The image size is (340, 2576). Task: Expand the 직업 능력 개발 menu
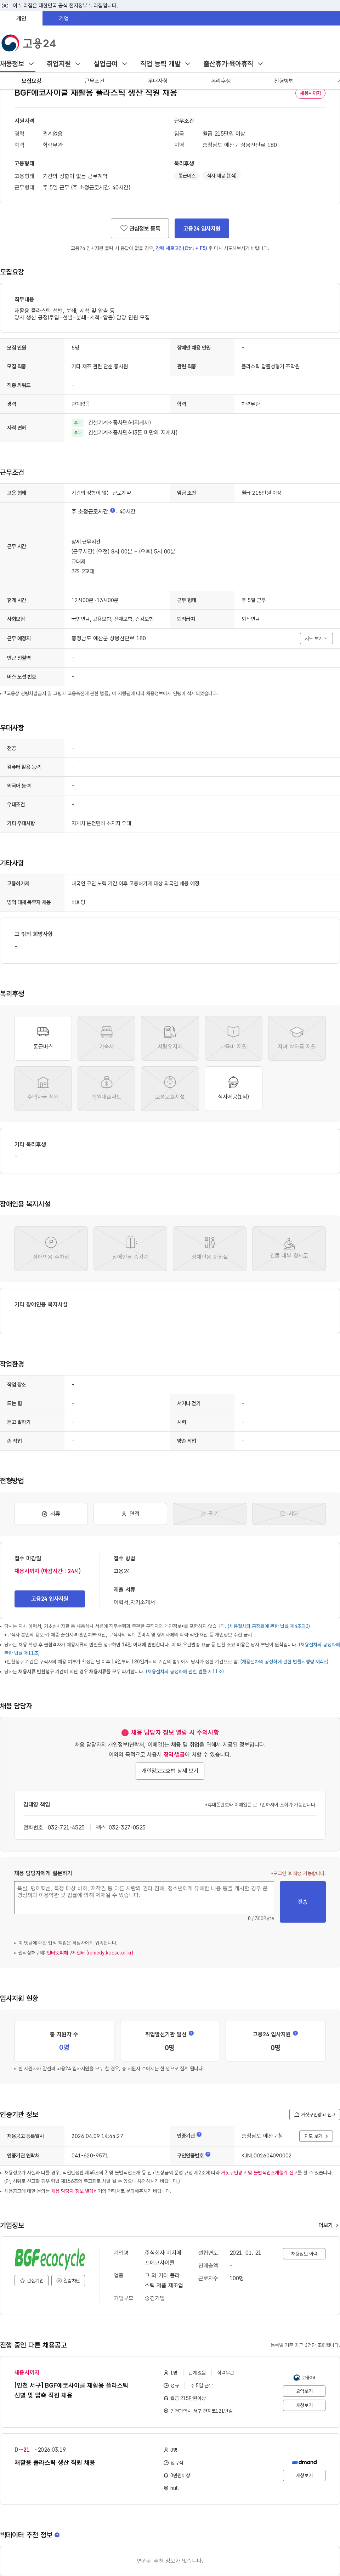[165, 64]
